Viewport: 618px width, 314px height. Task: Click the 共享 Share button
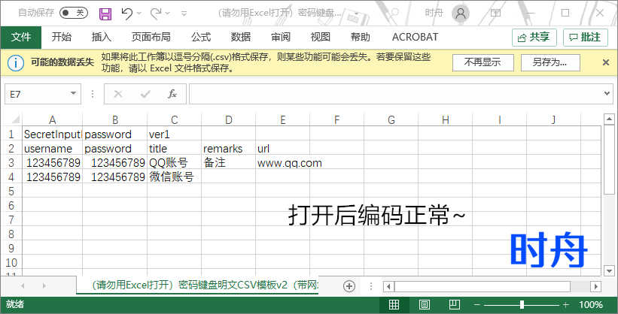pyautogui.click(x=534, y=38)
